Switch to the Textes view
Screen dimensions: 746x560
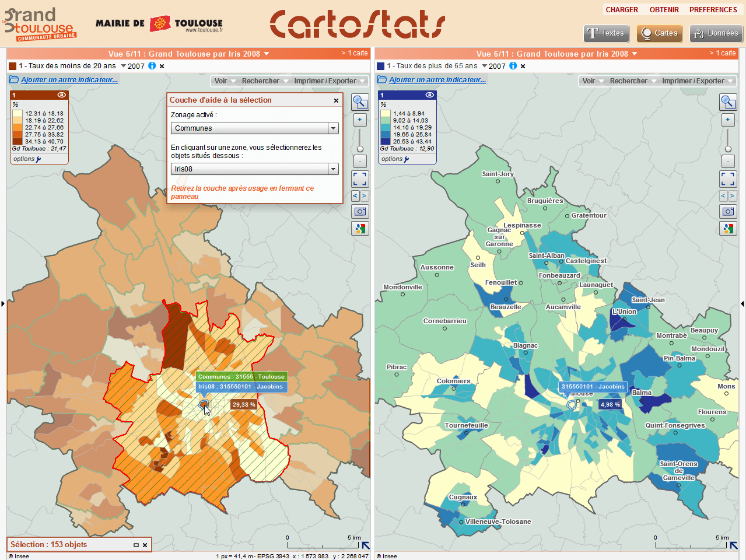click(x=606, y=33)
